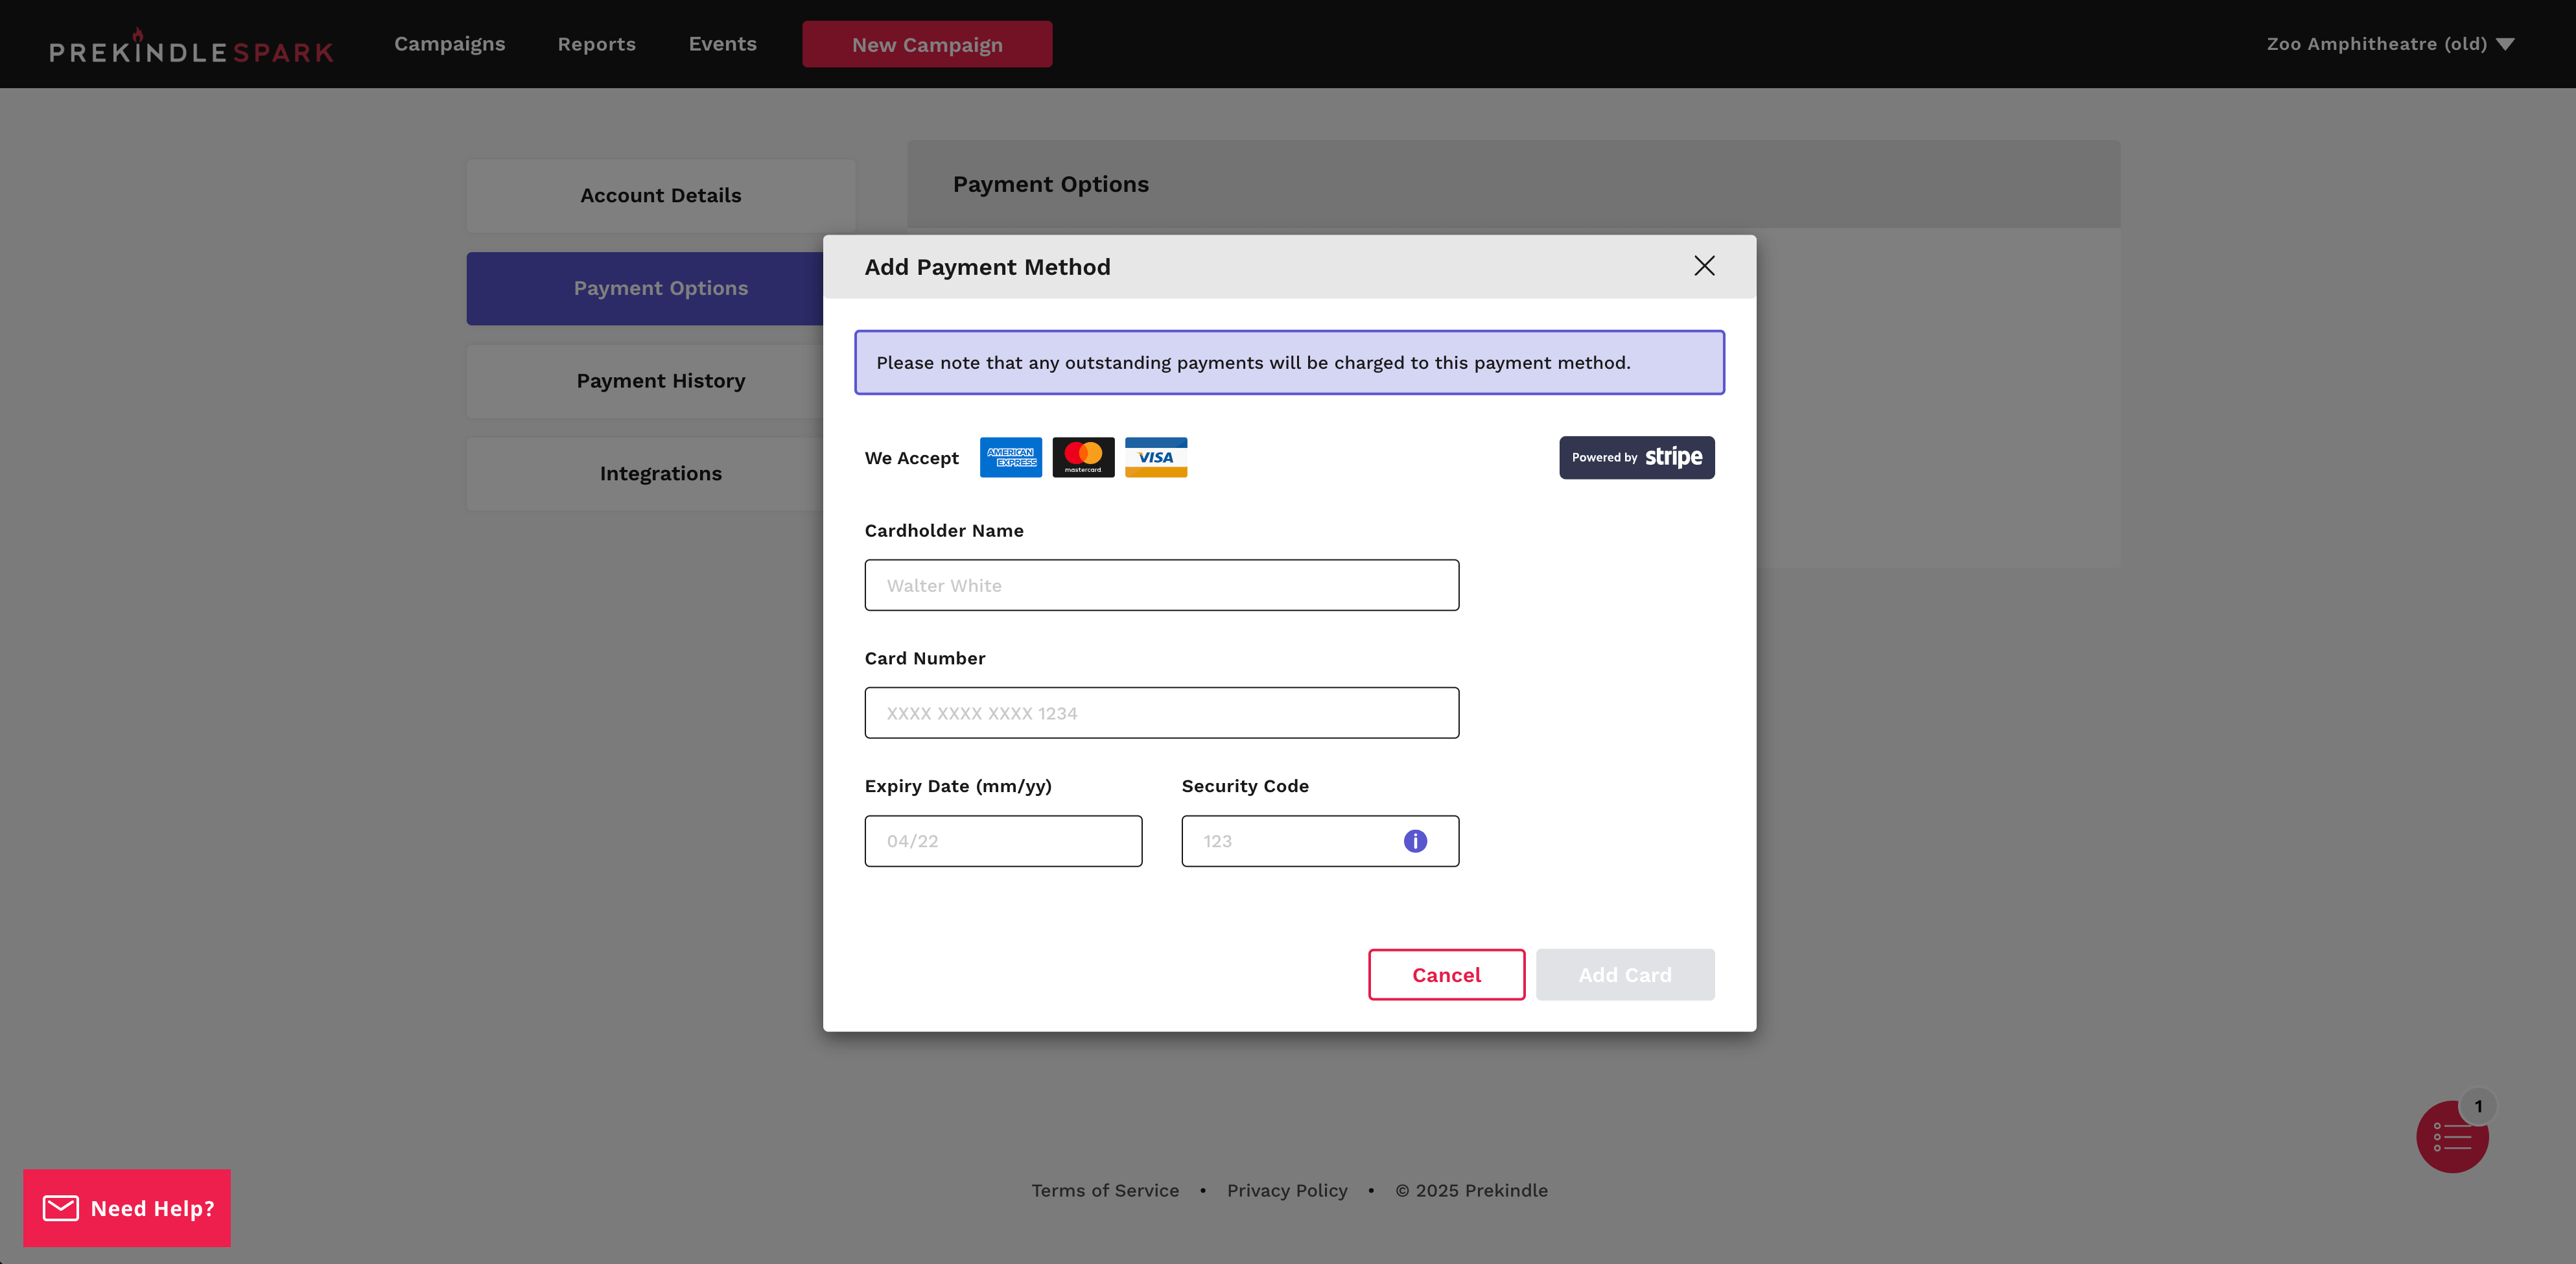Screen dimensions: 2576x1264
Task: Cancel adding the payment method
Action: pyautogui.click(x=1446, y=975)
